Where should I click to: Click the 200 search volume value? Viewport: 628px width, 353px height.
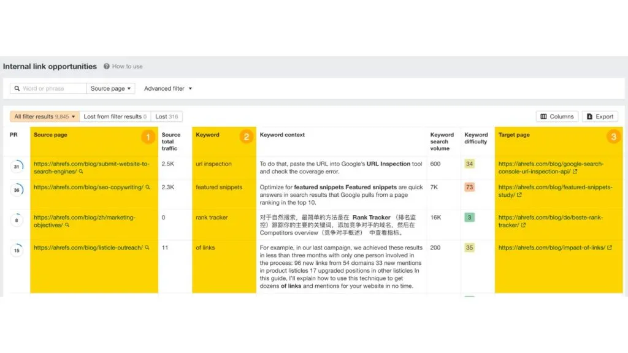pyautogui.click(x=435, y=248)
